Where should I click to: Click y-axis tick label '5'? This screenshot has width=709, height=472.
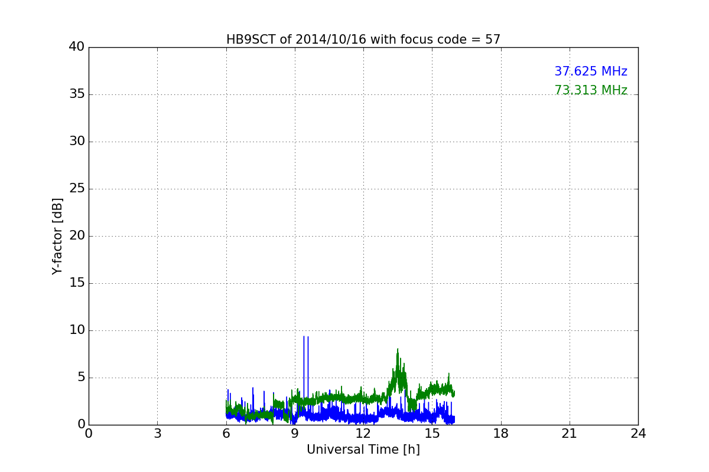tap(81, 378)
